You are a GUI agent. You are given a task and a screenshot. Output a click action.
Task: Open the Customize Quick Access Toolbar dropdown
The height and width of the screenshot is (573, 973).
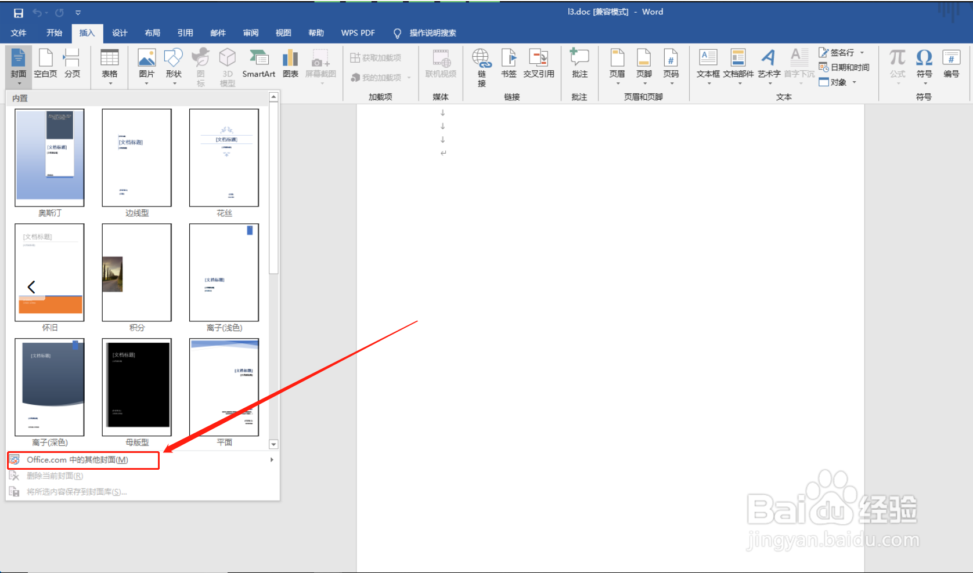(x=78, y=13)
